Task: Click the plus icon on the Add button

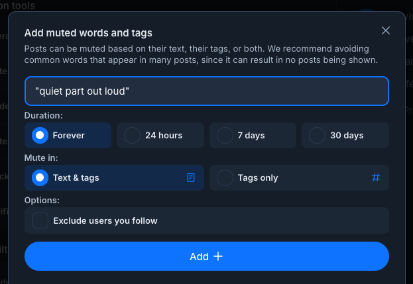Action: point(218,256)
